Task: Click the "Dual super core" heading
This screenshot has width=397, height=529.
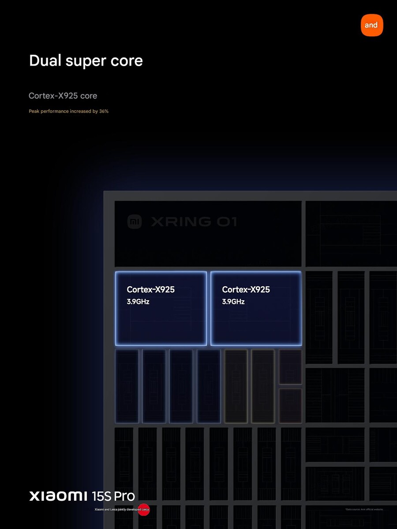Action: [x=86, y=61]
